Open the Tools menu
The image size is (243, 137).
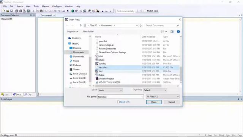tap(36, 6)
